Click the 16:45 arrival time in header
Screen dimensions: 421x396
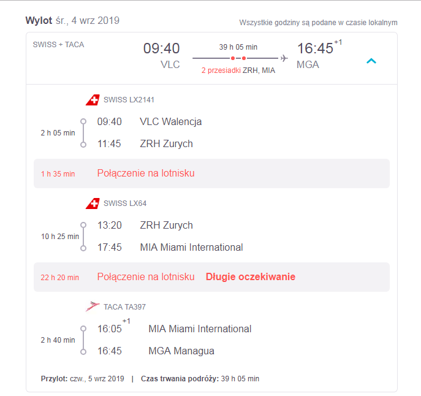(x=315, y=48)
